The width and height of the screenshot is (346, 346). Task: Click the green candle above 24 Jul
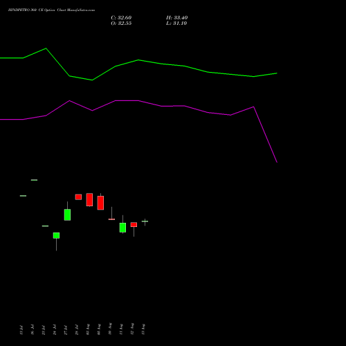click(56, 235)
